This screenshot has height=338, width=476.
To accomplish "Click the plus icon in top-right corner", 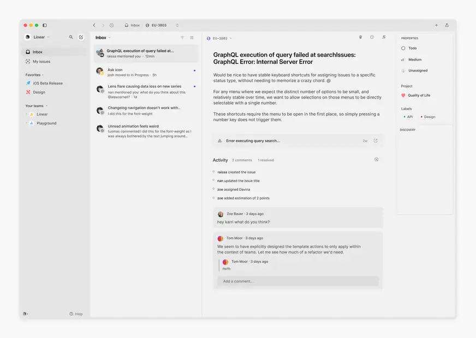I will [x=436, y=25].
